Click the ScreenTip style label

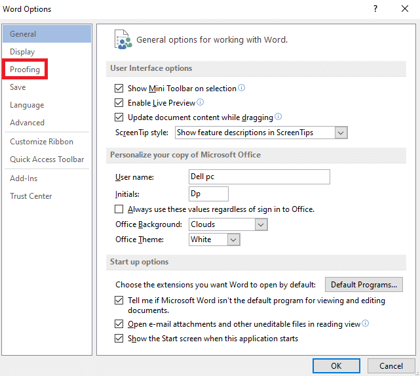click(142, 133)
